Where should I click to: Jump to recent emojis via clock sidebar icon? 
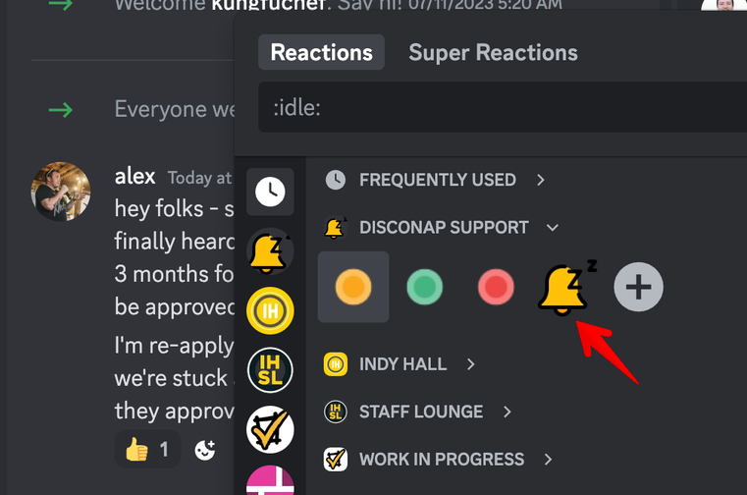pos(270,192)
